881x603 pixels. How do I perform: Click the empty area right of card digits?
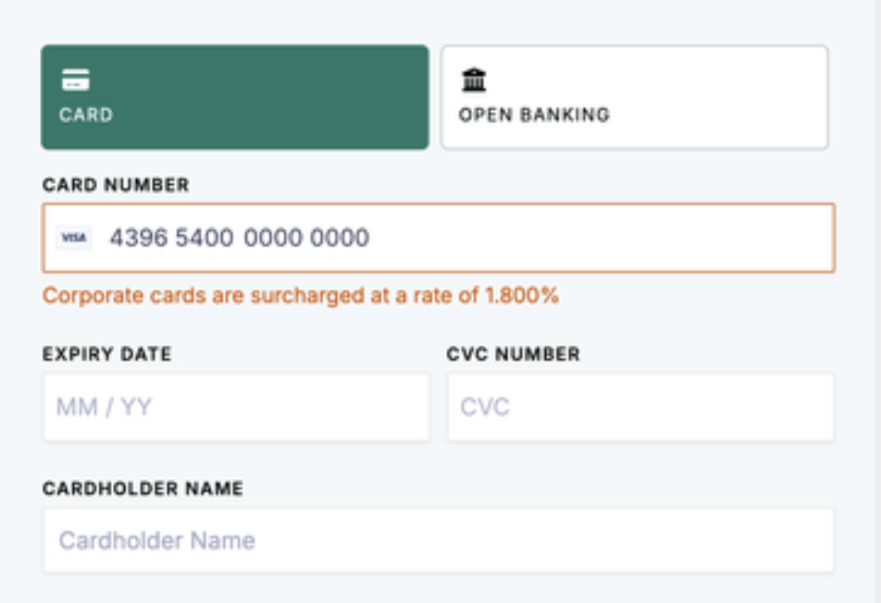[602, 238]
